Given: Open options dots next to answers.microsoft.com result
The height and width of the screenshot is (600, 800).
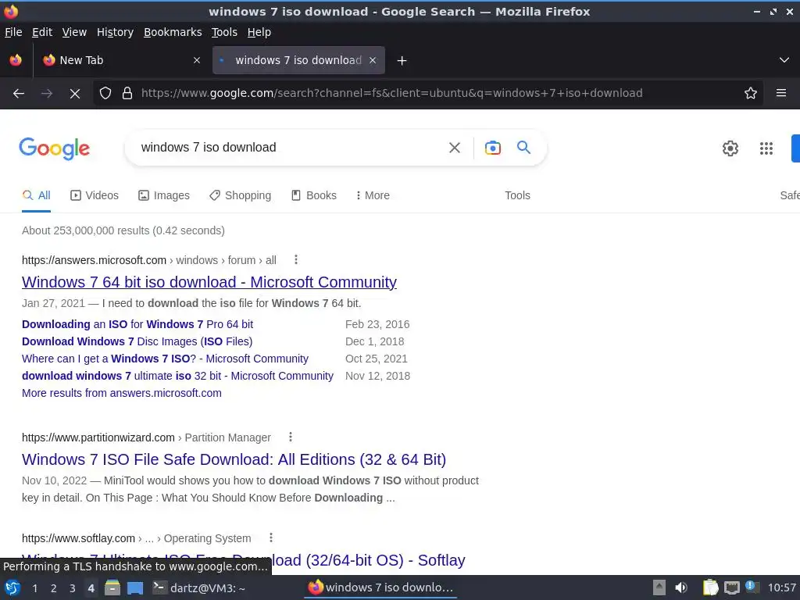Looking at the screenshot, I should pos(296,259).
